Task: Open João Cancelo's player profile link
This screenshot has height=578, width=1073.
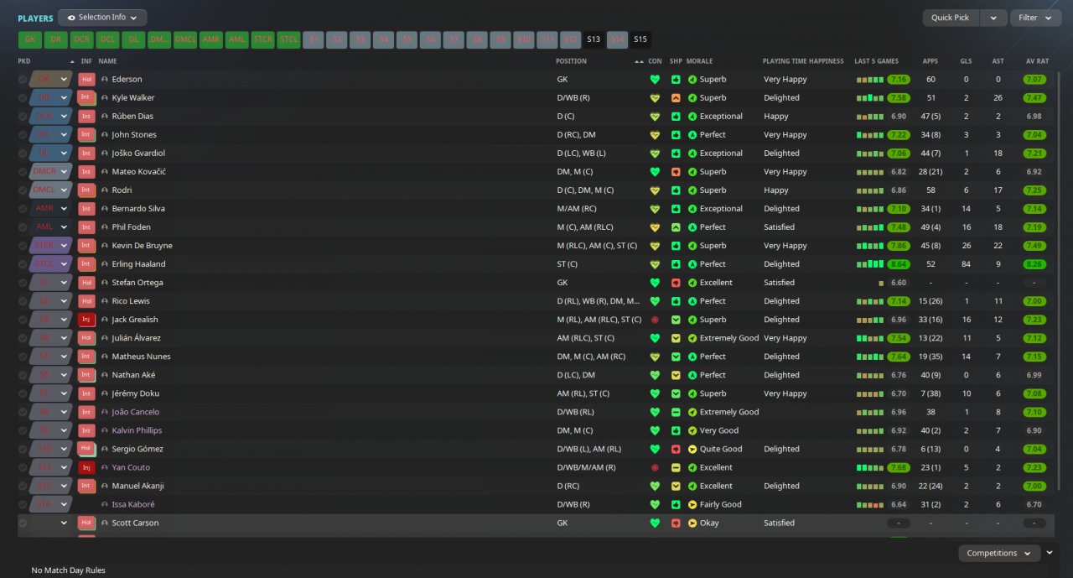Action: pyautogui.click(x=135, y=412)
